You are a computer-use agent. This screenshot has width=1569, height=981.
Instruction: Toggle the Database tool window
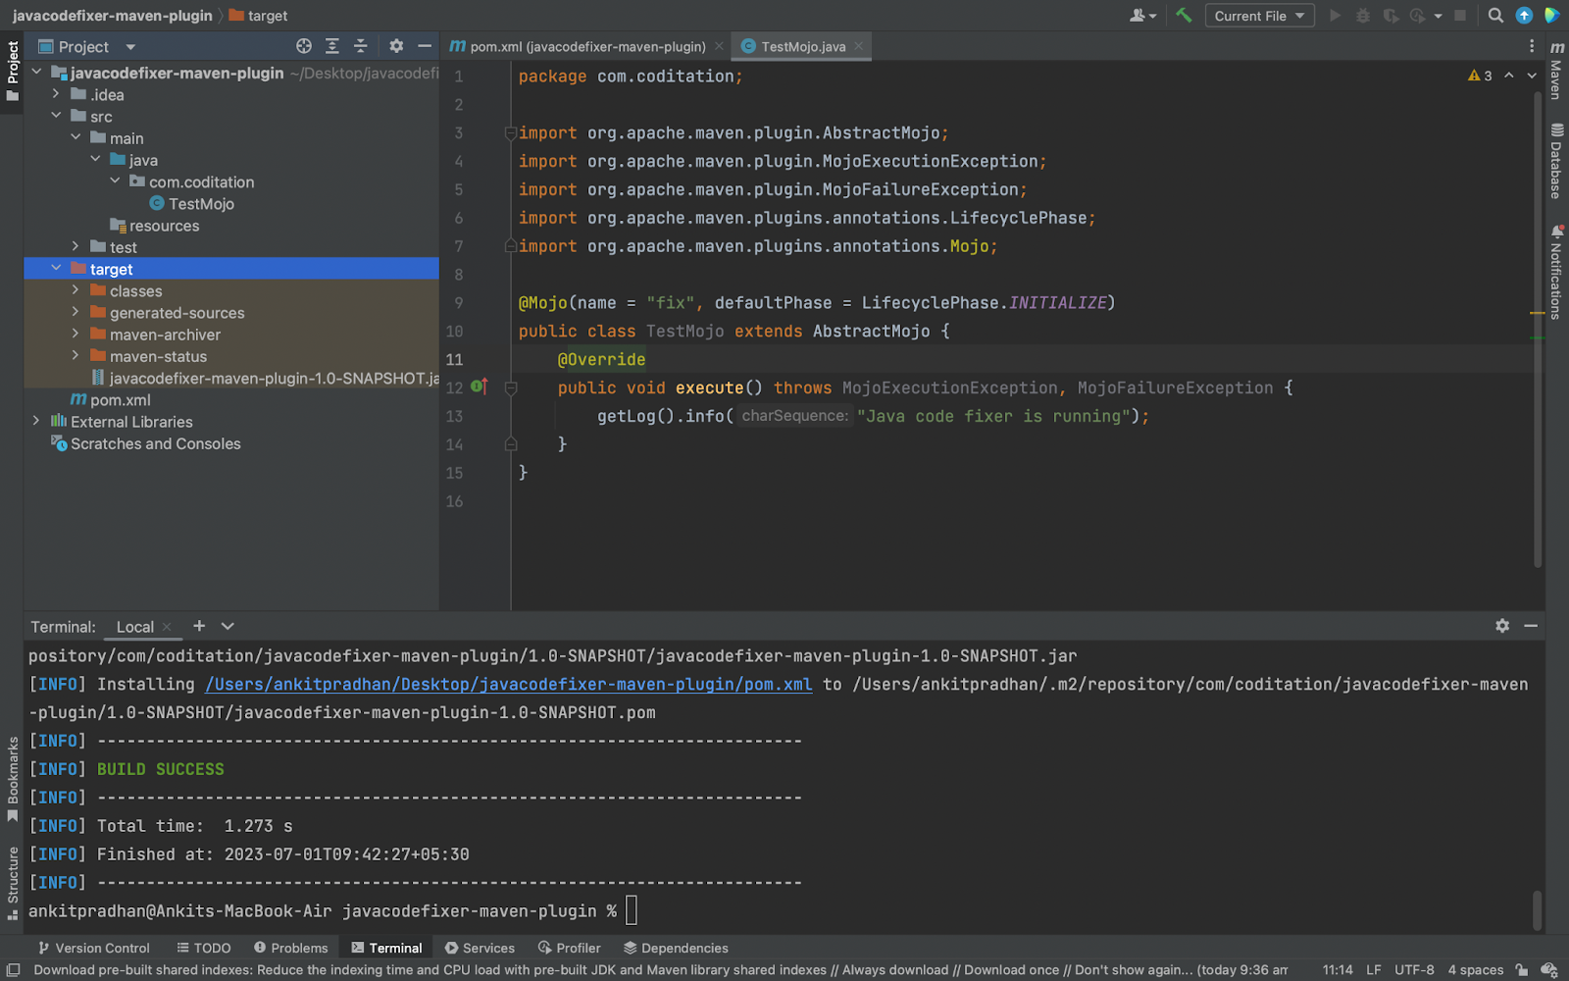point(1556,162)
